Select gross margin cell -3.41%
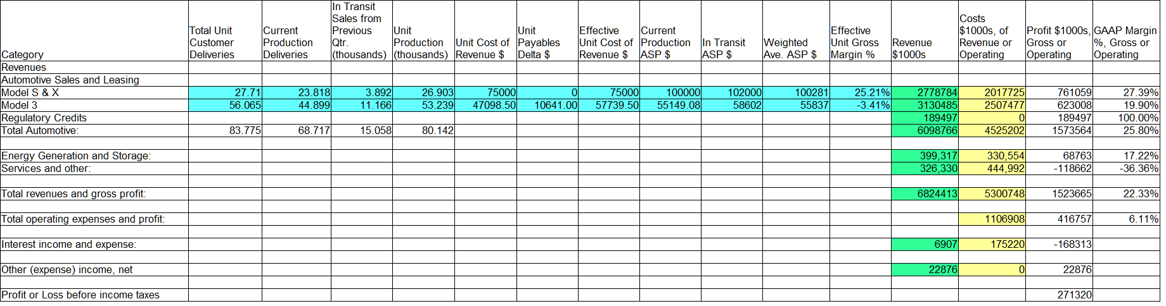 tap(861, 106)
